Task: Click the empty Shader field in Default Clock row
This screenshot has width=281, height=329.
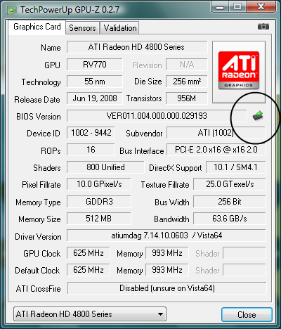Action: pyautogui.click(x=244, y=270)
